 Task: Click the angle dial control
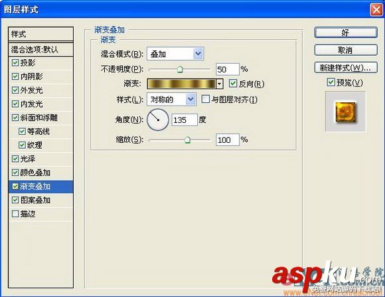point(157,120)
